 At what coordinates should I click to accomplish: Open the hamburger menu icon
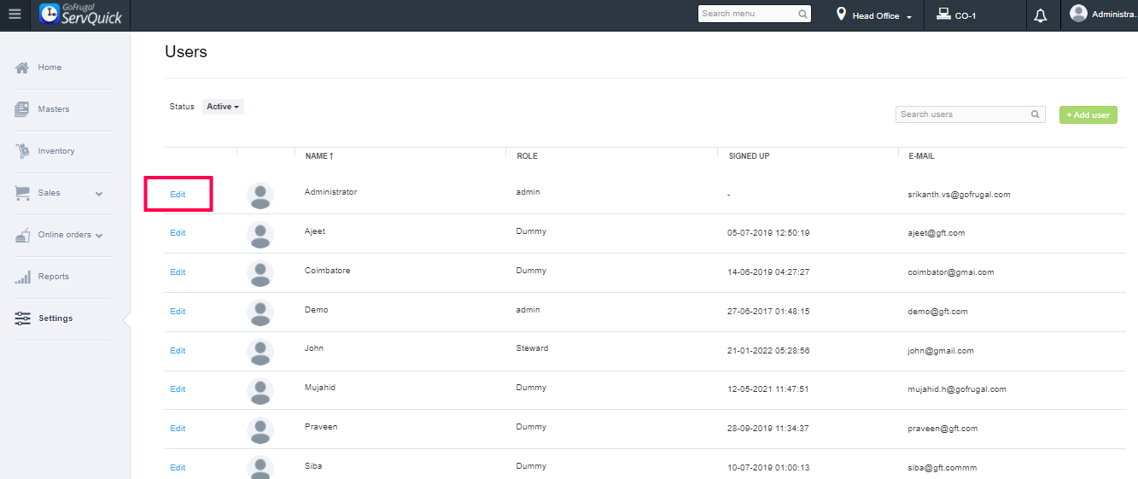(x=15, y=15)
